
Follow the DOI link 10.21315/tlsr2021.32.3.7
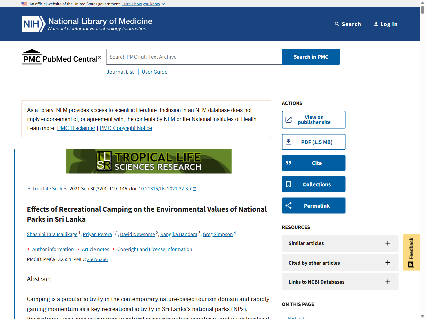coord(165,188)
